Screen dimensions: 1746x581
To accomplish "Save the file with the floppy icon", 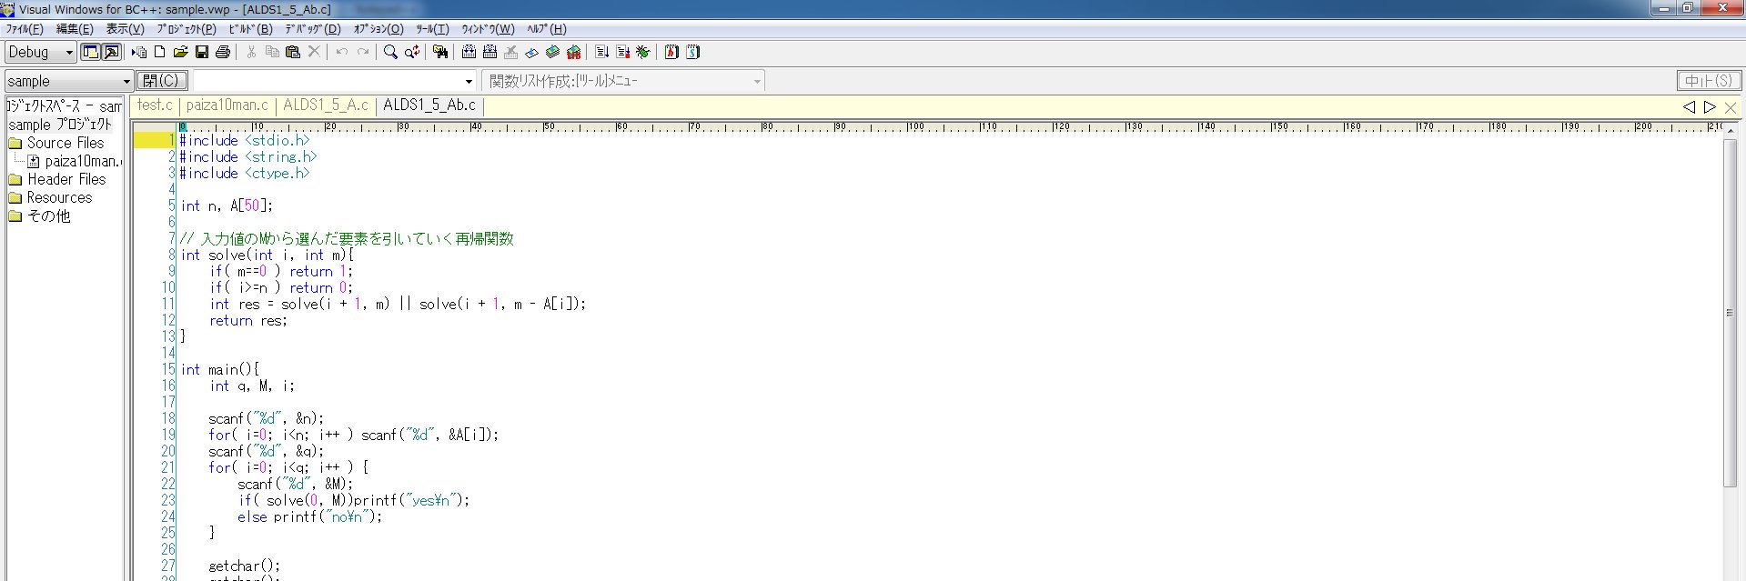I will coord(202,52).
